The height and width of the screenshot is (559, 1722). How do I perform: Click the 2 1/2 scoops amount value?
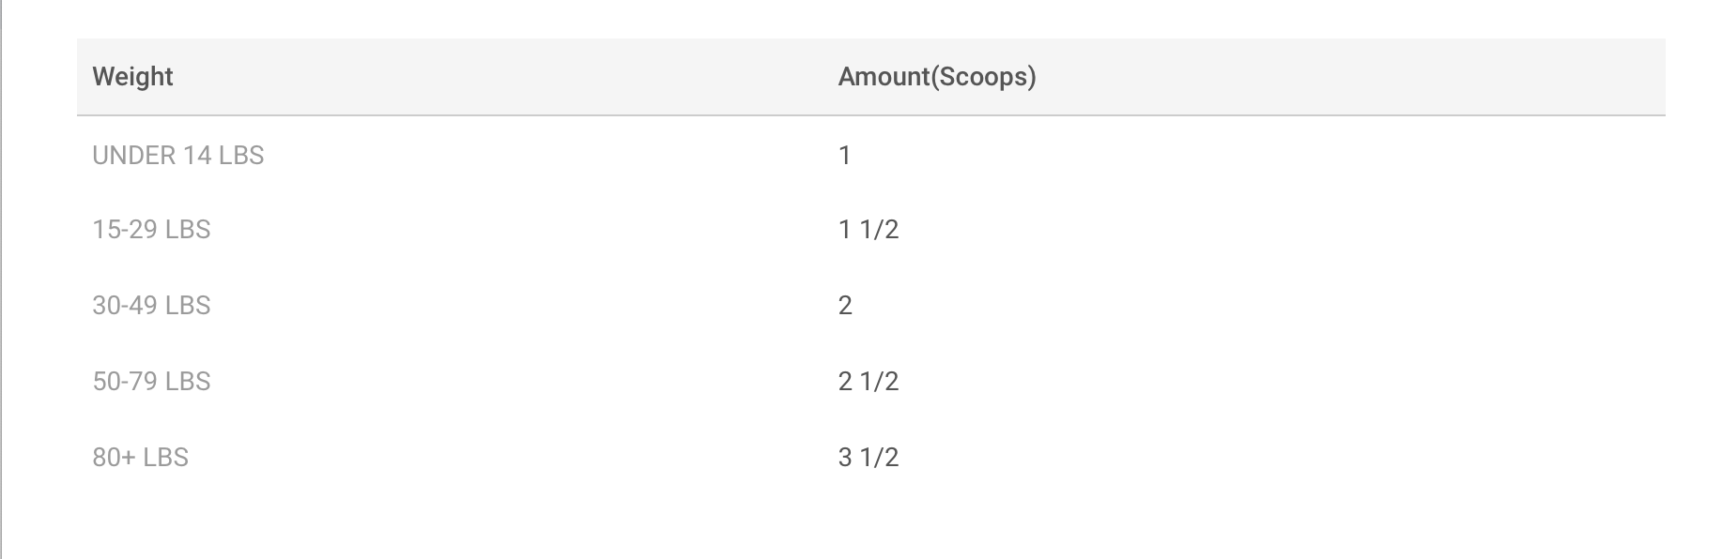(869, 382)
